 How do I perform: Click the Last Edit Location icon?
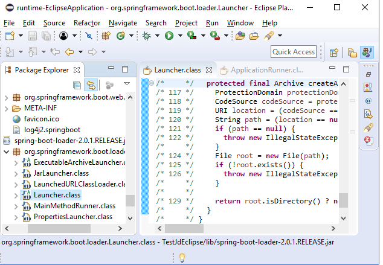55,52
